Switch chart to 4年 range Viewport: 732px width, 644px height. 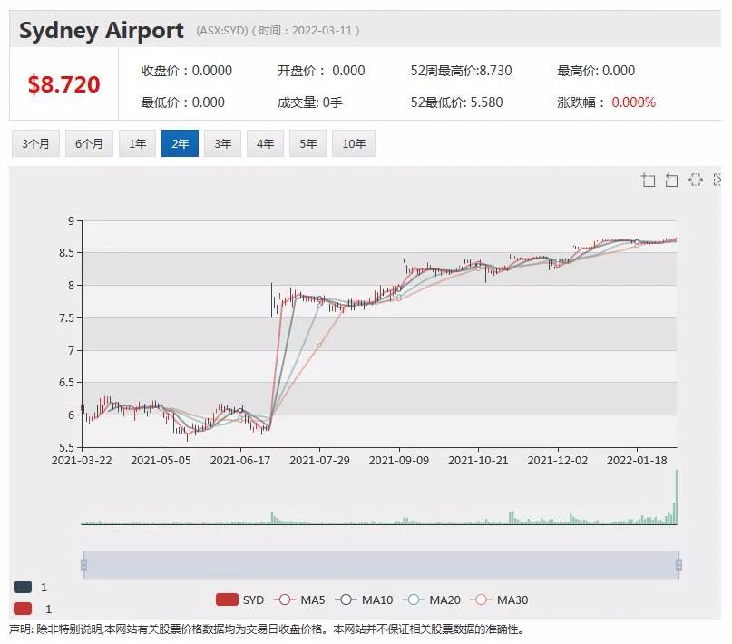pyautogui.click(x=265, y=143)
